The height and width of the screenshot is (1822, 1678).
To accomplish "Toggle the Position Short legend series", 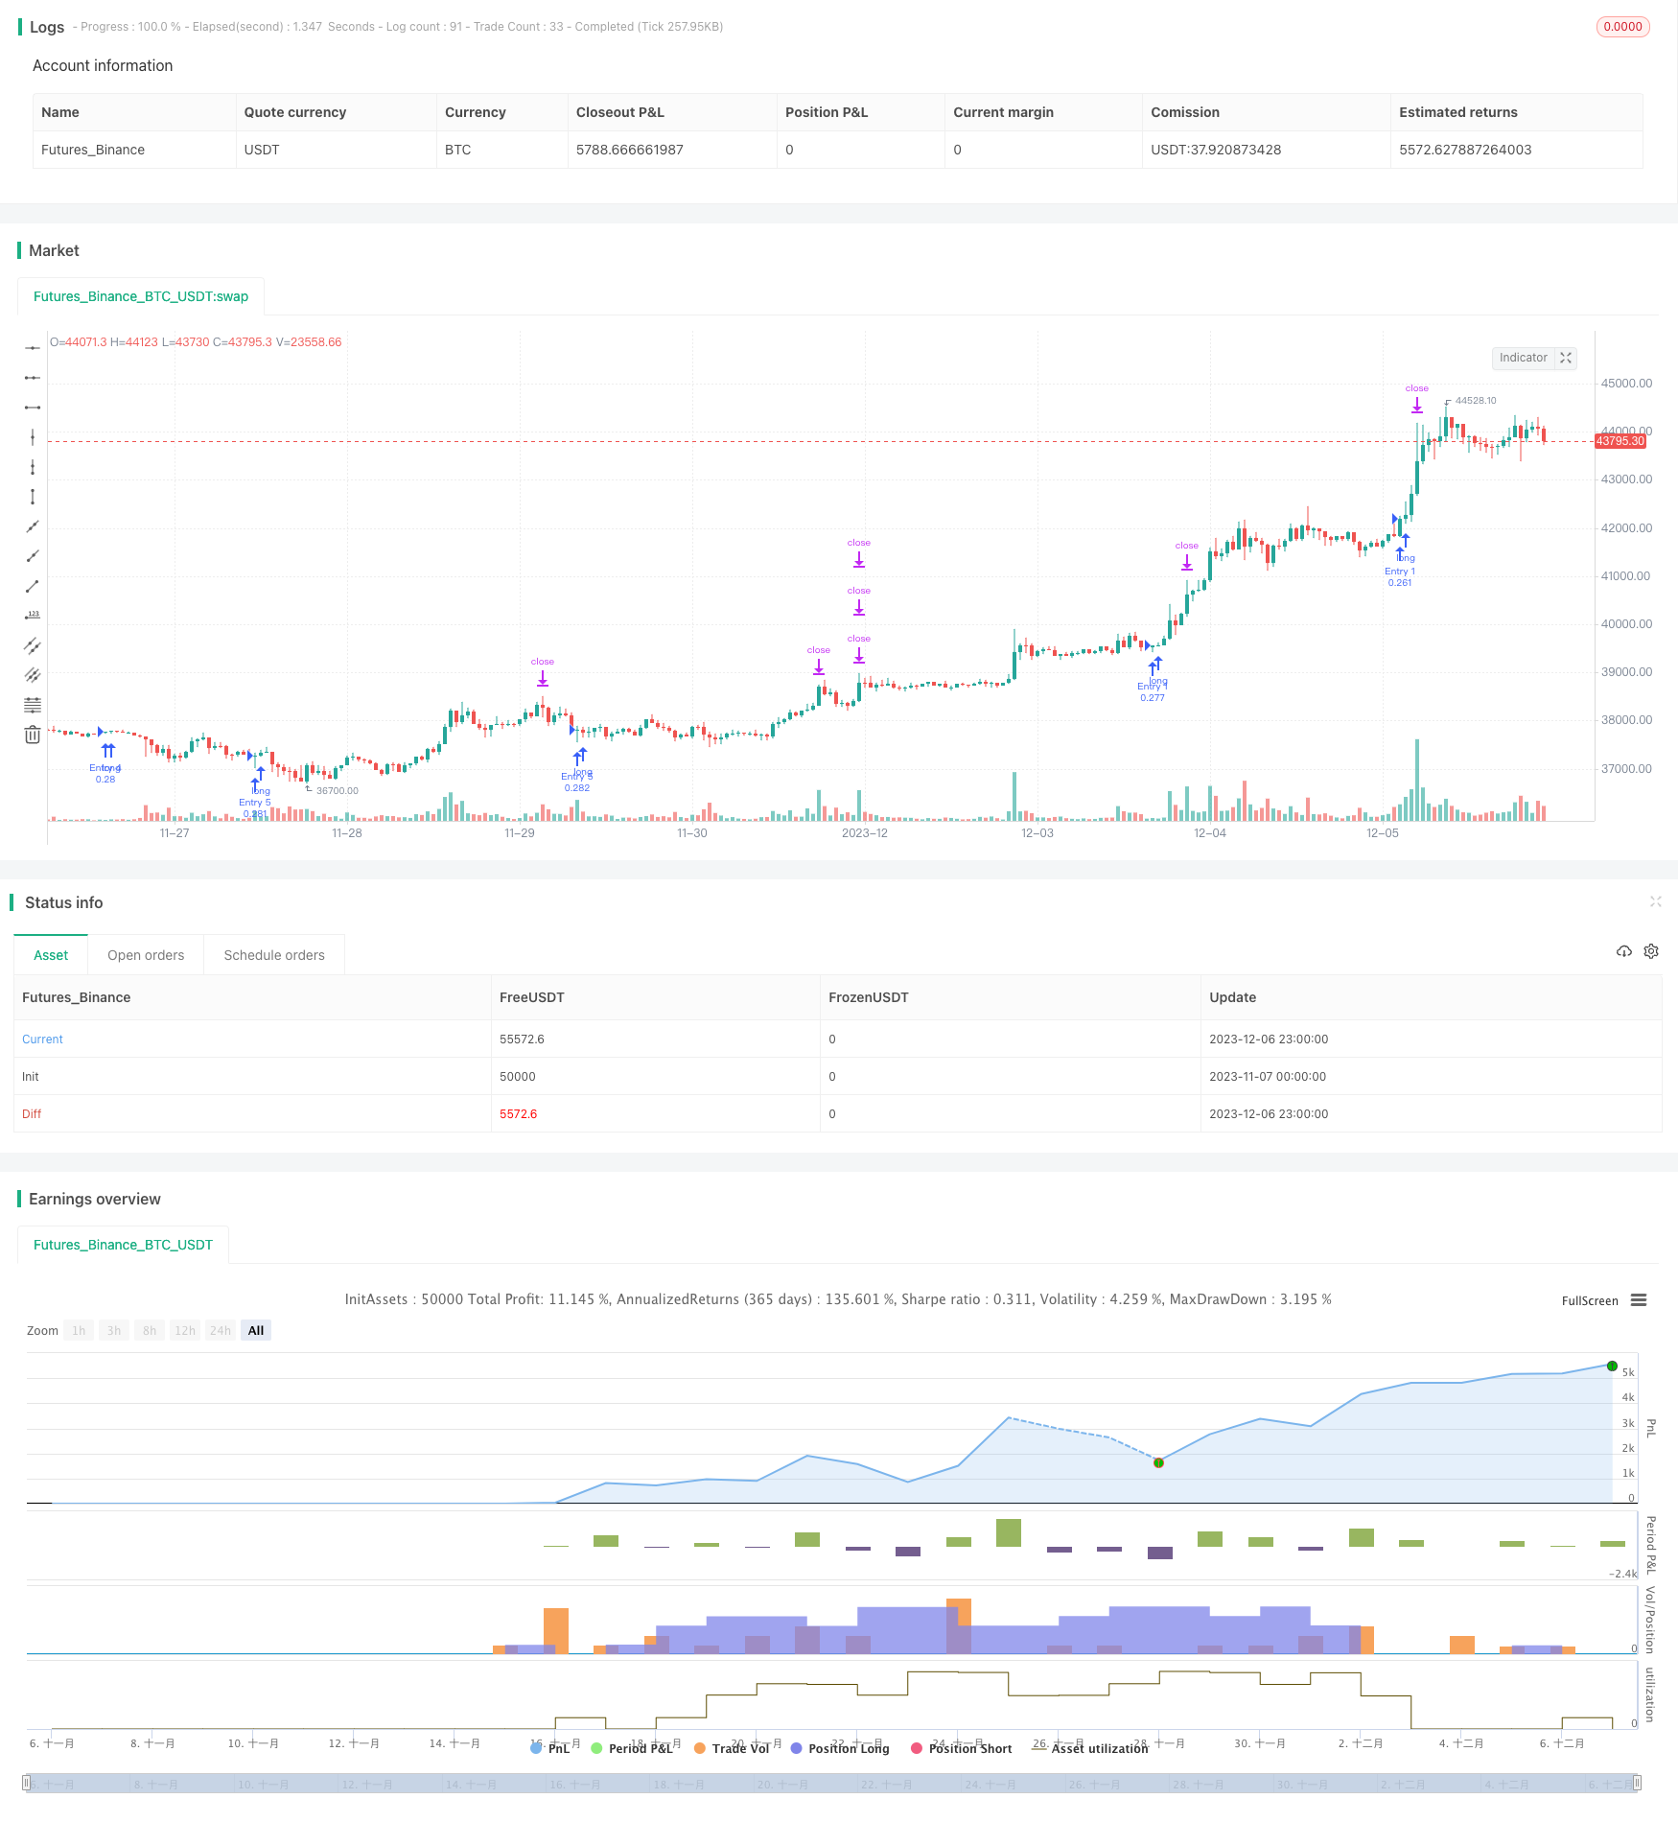I will [x=962, y=1748].
